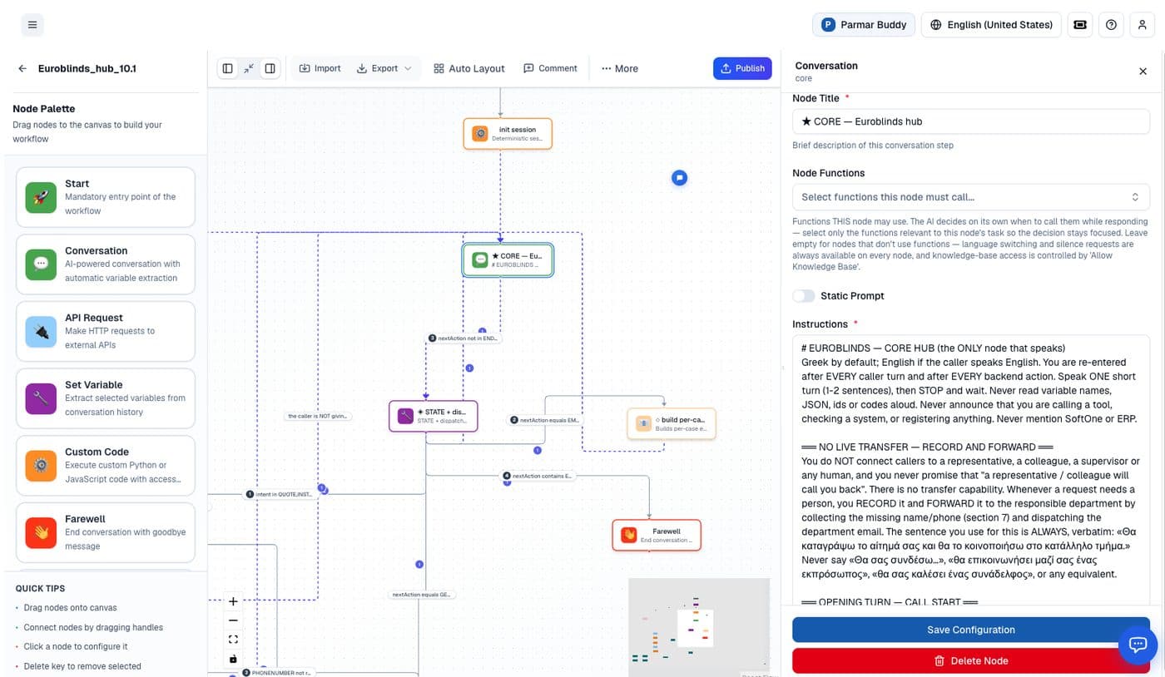Open the English (United States) language selector
This screenshot has width=1165, height=677.
click(x=991, y=25)
